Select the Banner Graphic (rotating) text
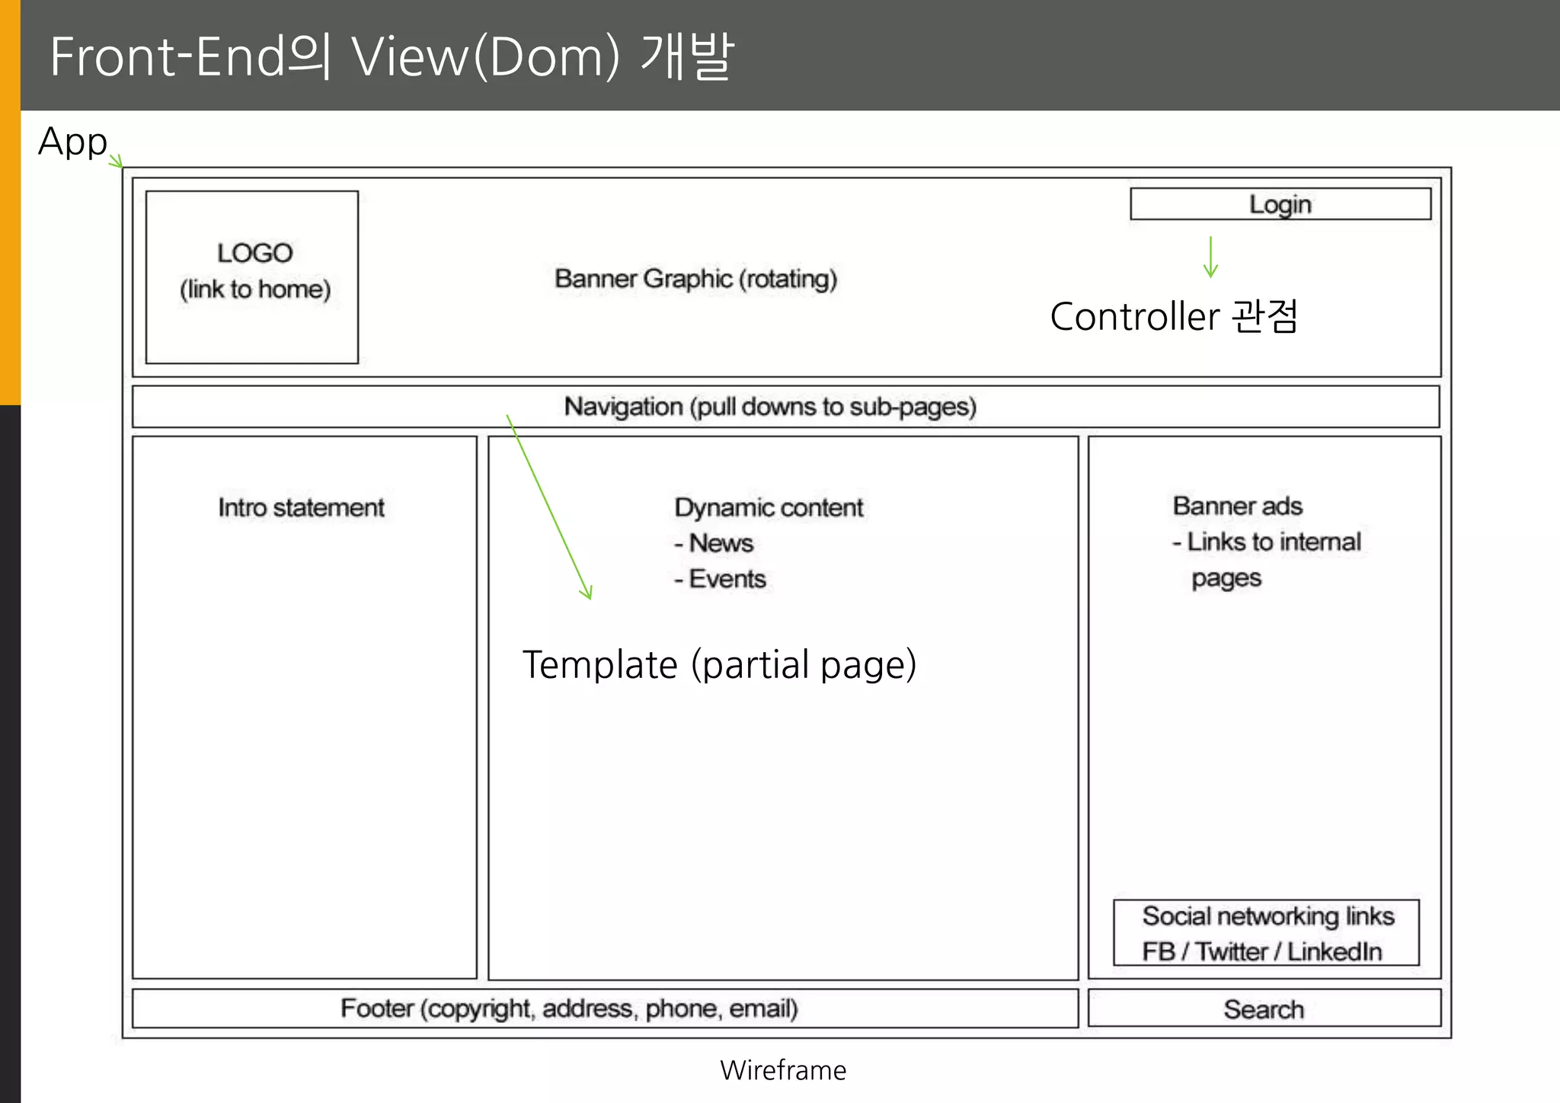Screen dimensions: 1560x1103 point(695,279)
